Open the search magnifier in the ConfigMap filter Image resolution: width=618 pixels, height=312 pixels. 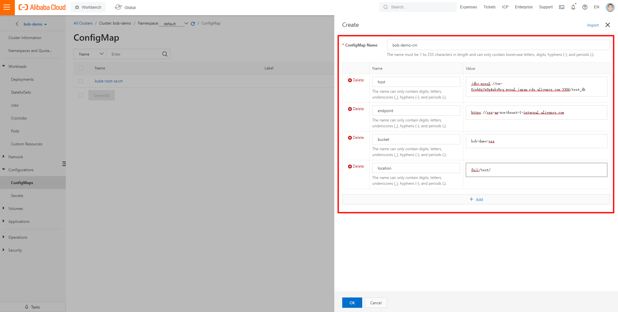click(165, 54)
